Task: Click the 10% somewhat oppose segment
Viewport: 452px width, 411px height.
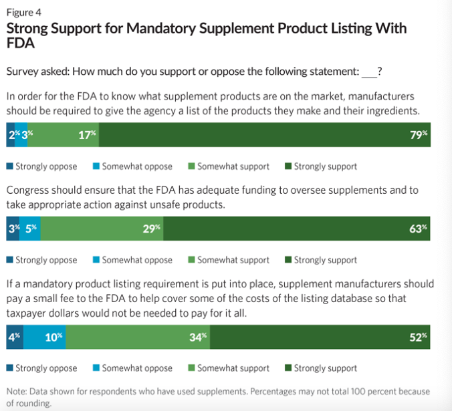Action: tap(44, 337)
